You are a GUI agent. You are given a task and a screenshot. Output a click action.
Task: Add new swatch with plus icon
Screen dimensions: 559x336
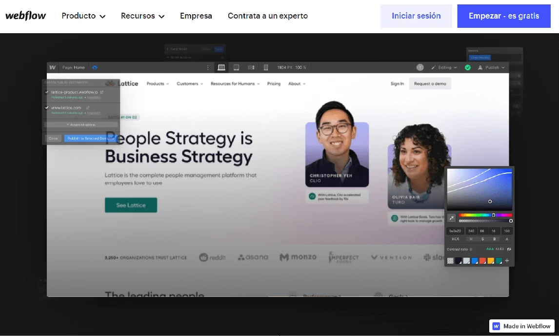point(507,261)
